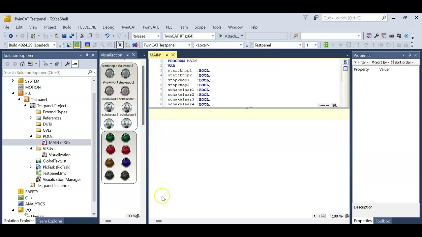Collapse the POUs folder node
The image size is (422, 237).
31,136
